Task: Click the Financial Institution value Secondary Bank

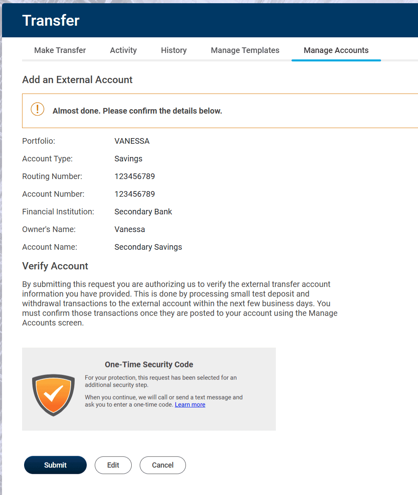Action: point(143,212)
